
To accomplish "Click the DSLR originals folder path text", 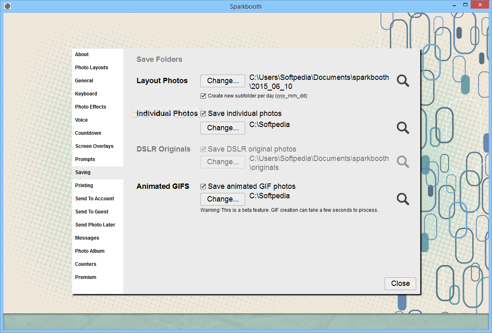I will point(319,163).
